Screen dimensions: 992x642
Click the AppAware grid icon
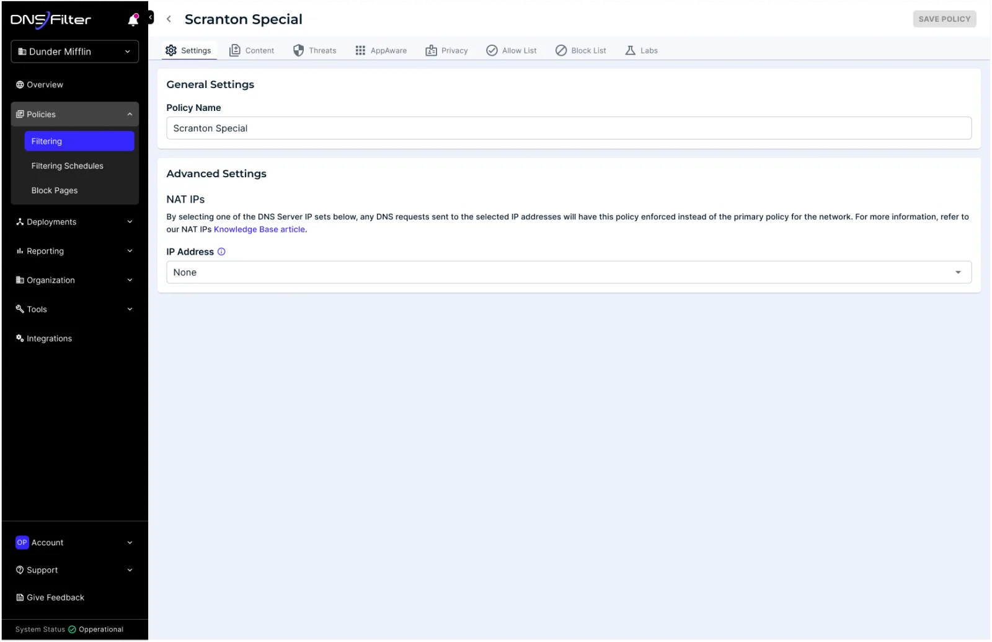pyautogui.click(x=360, y=51)
